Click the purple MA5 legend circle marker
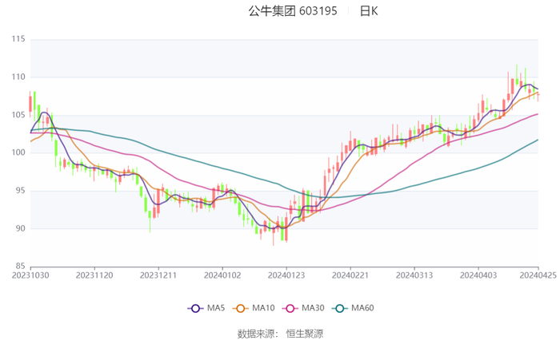This screenshot has width=560, height=340. click(194, 308)
